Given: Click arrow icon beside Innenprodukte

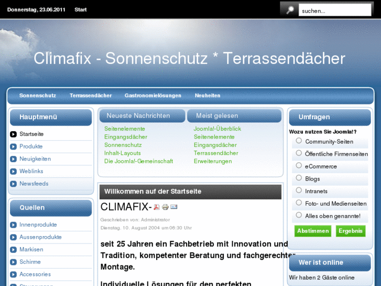Looking at the screenshot, I should point(14,225).
